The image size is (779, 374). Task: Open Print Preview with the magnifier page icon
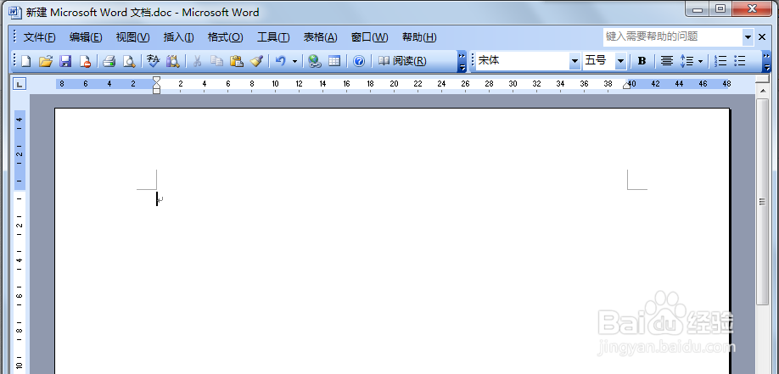click(129, 61)
